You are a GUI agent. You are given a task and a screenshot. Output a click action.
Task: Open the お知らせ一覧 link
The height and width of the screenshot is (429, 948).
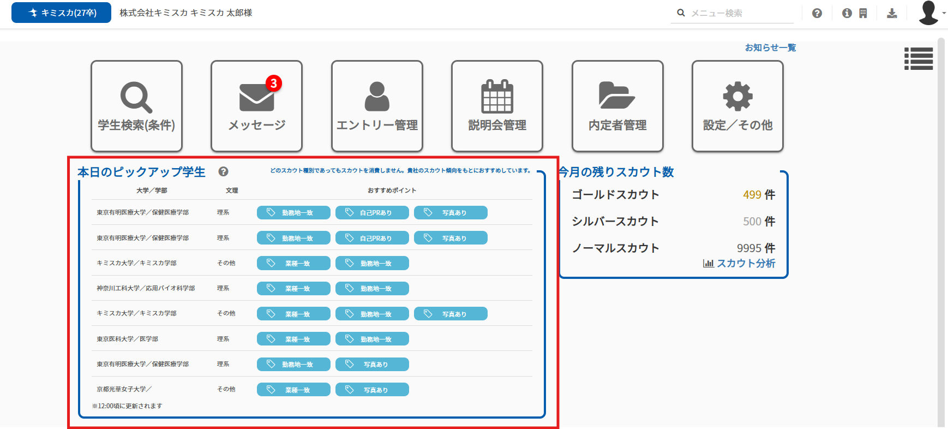pyautogui.click(x=770, y=47)
